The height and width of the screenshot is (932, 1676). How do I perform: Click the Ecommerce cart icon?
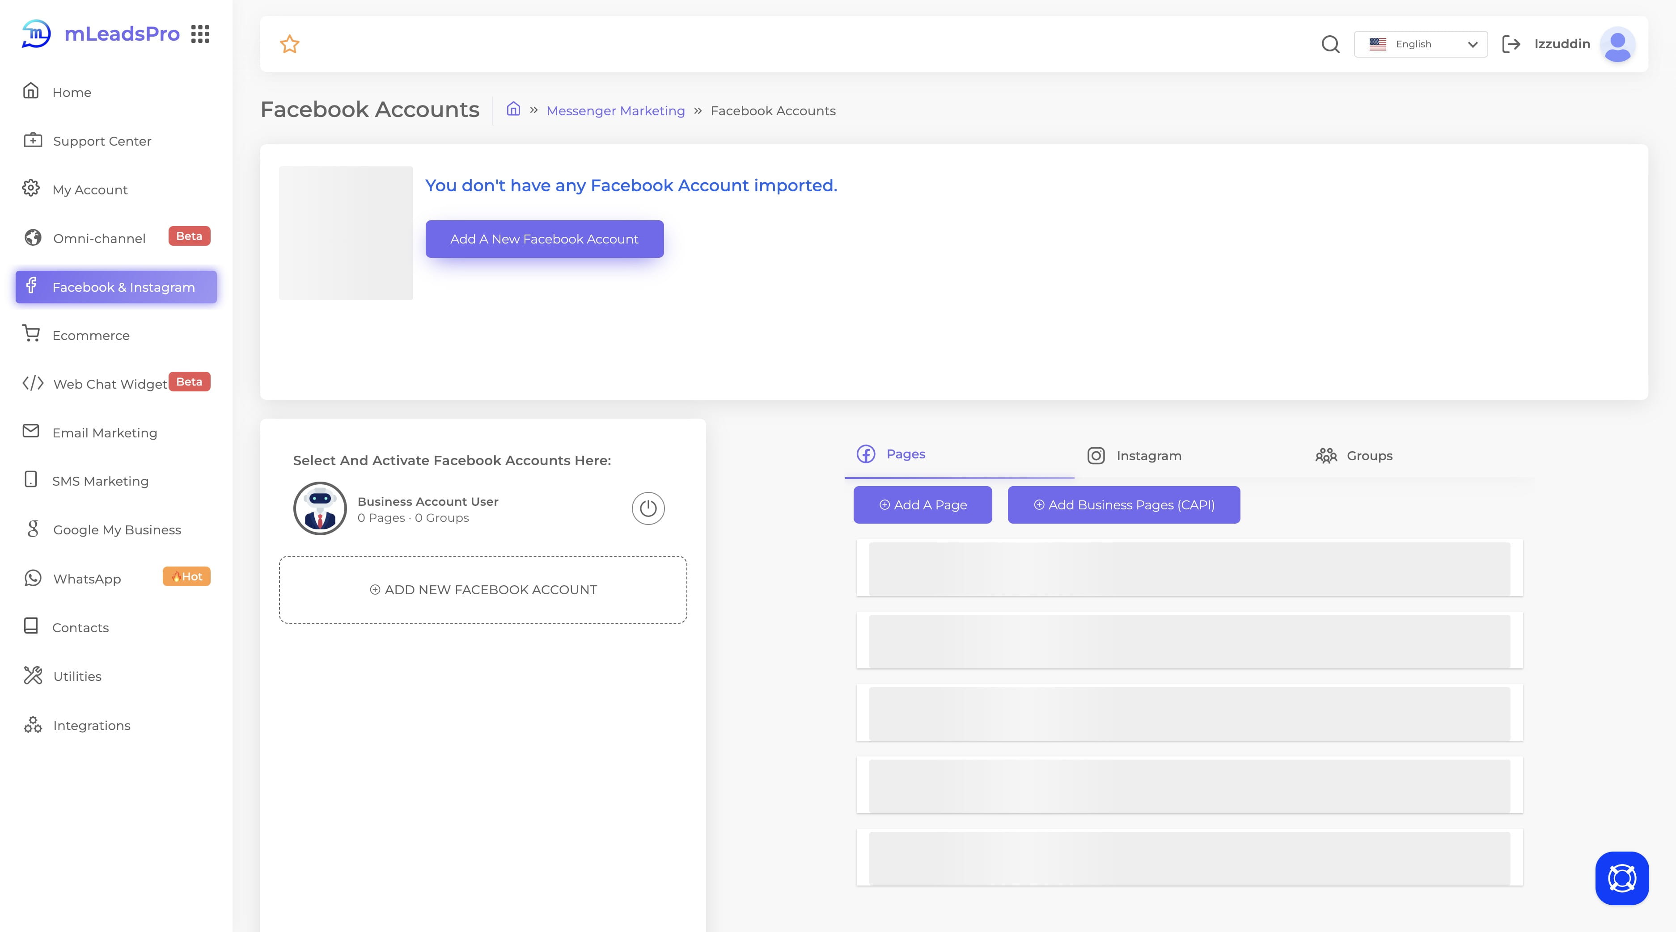click(x=30, y=333)
